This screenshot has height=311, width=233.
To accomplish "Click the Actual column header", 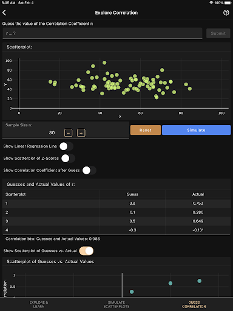I will (x=198, y=194).
